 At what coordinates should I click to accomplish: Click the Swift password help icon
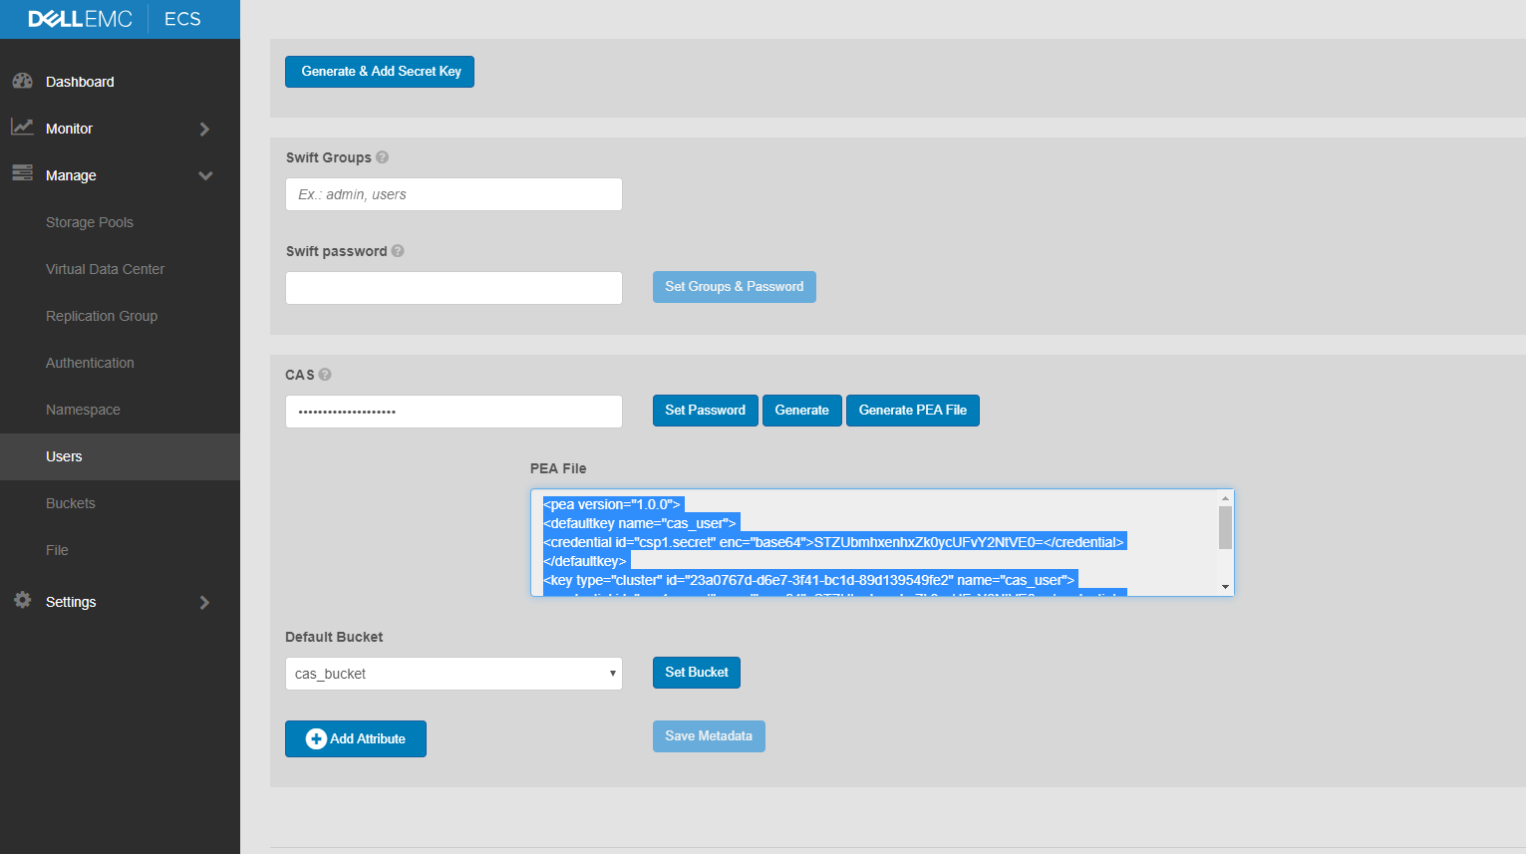click(398, 251)
